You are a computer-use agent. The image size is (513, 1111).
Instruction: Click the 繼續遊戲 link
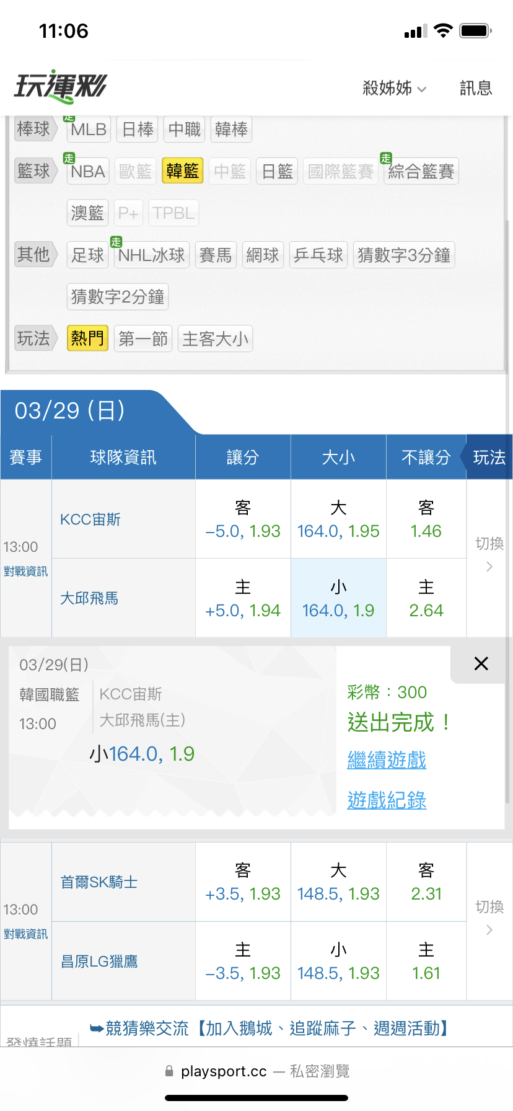click(x=387, y=760)
